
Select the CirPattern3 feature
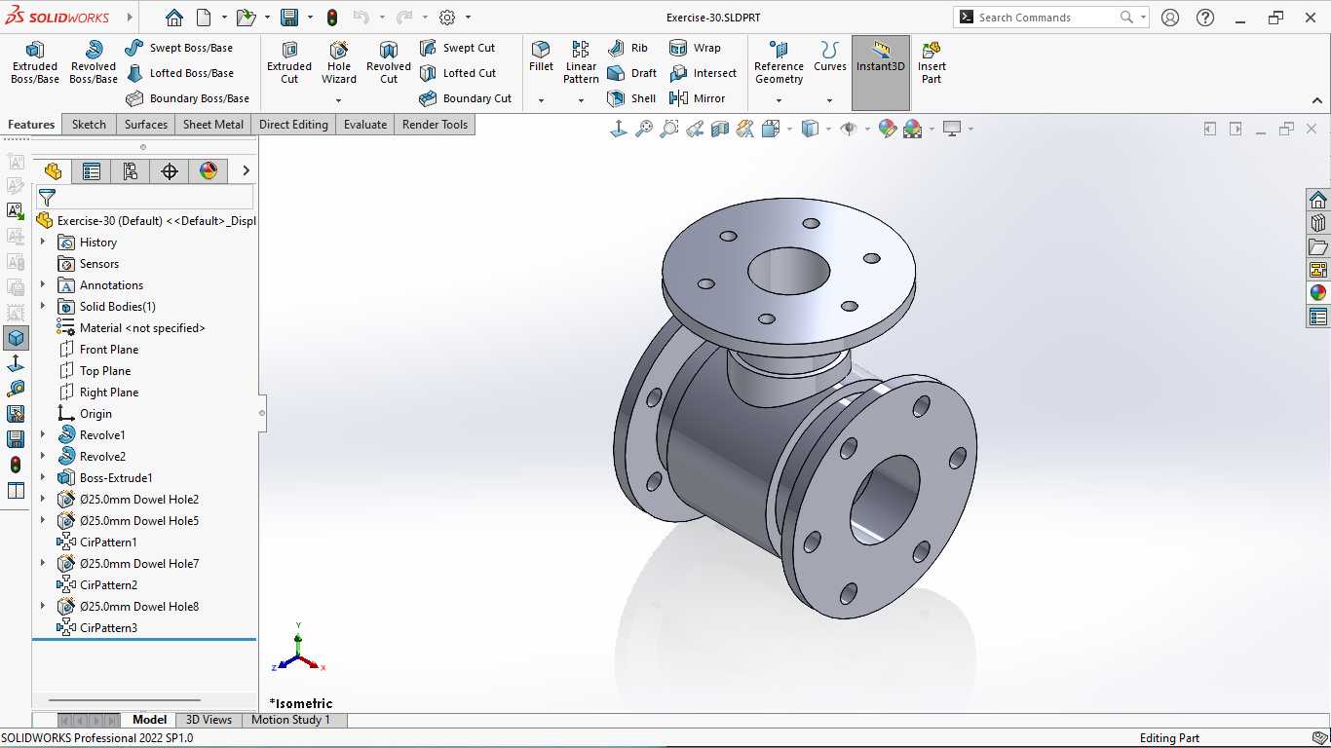pyautogui.click(x=97, y=628)
